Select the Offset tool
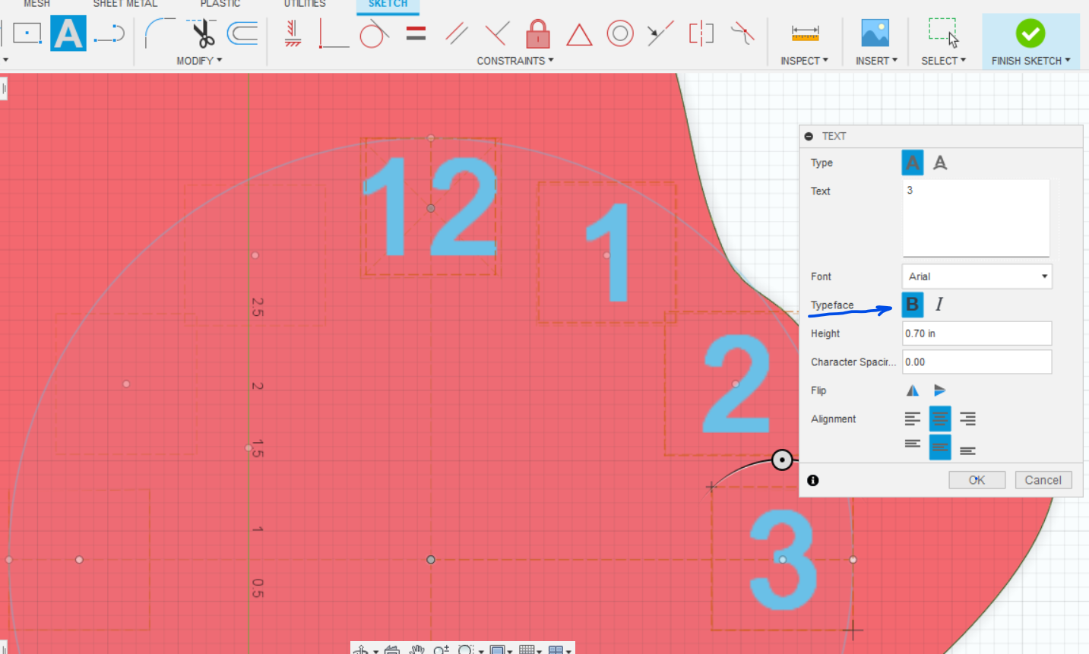 [x=242, y=33]
